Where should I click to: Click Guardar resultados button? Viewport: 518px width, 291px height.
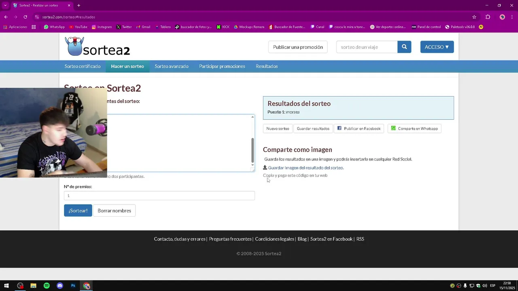313,129
